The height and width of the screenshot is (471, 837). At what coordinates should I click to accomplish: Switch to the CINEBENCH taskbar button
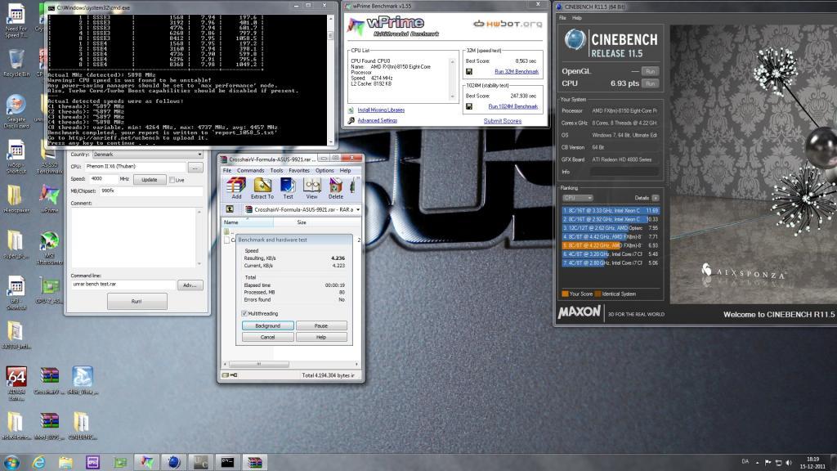coord(173,462)
